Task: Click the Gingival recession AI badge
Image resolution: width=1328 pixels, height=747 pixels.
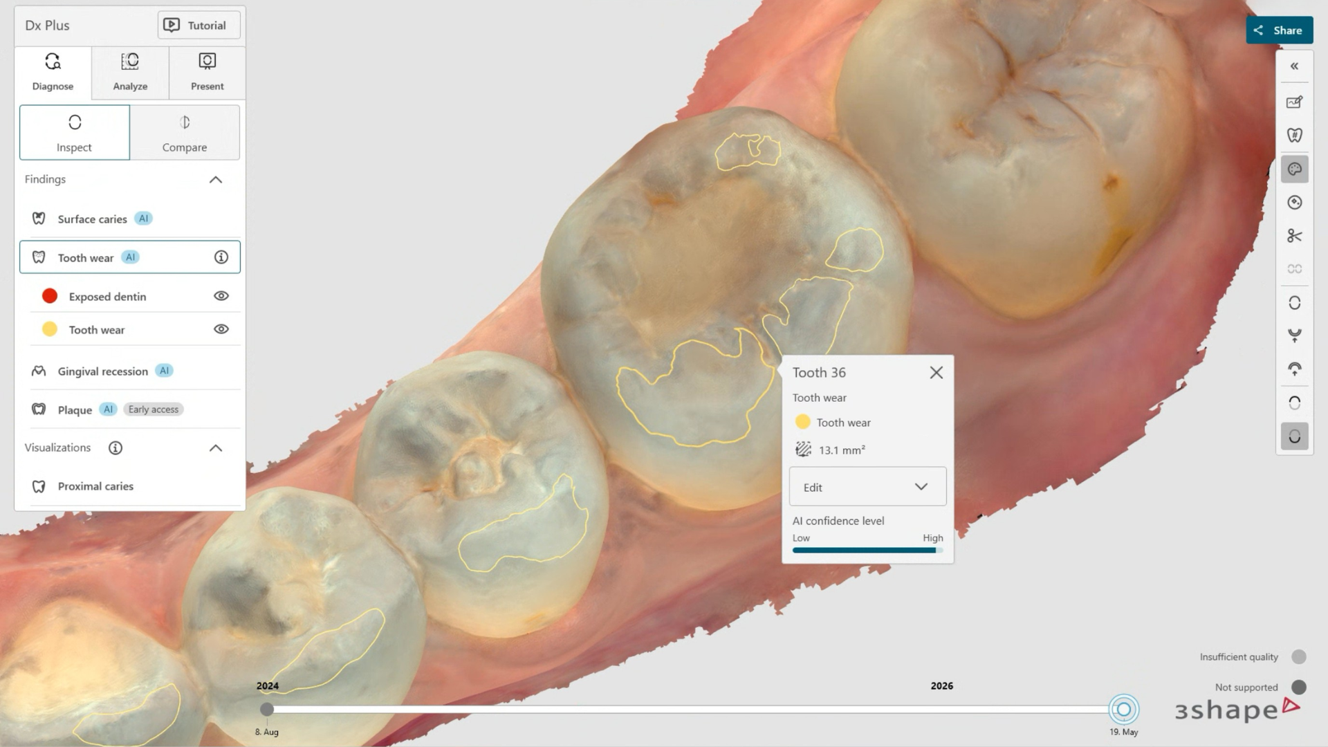Action: click(x=164, y=371)
